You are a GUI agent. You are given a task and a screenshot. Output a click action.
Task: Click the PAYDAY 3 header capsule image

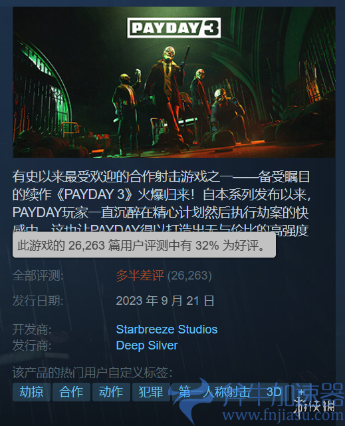pyautogui.click(x=174, y=82)
